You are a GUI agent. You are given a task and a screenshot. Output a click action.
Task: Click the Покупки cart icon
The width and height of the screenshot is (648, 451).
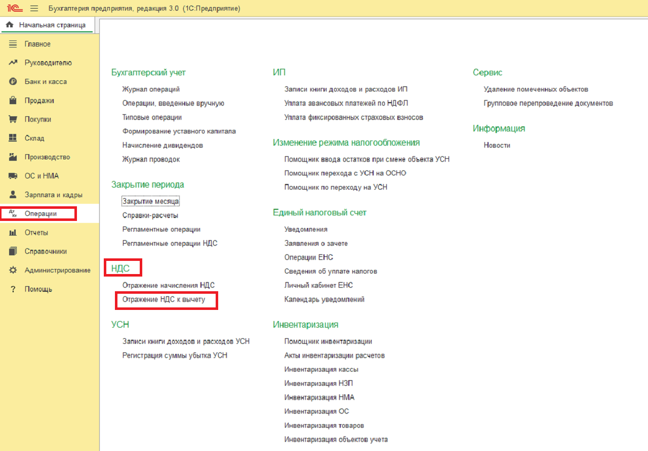tap(13, 119)
